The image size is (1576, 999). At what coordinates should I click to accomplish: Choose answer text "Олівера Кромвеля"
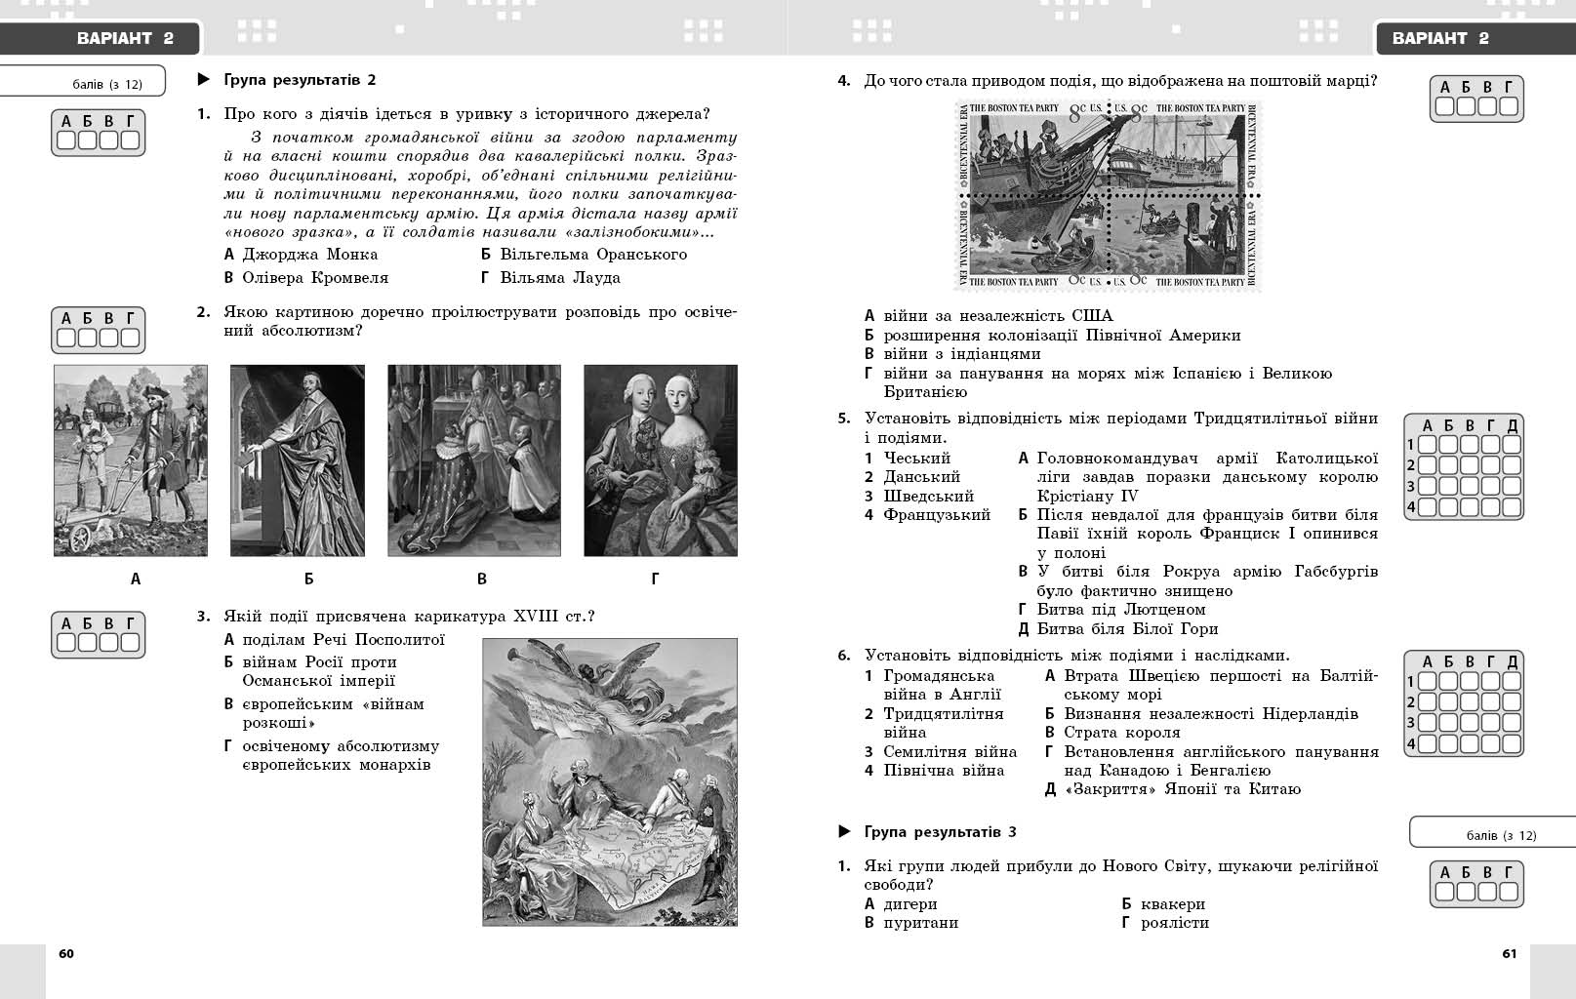click(x=315, y=278)
